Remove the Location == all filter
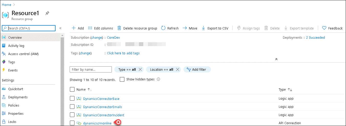 tap(178, 69)
